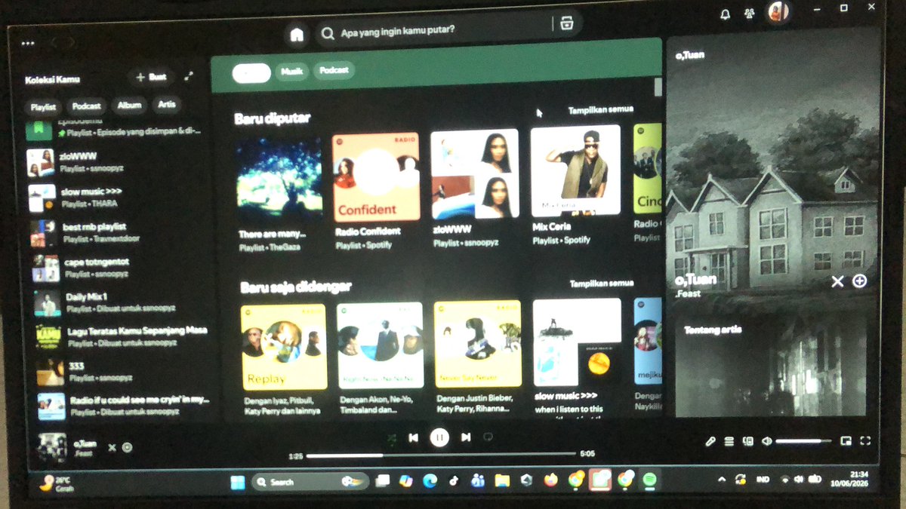Open the 333 playlist in sidebar
Viewport: 906px width, 509px height.
123,372
